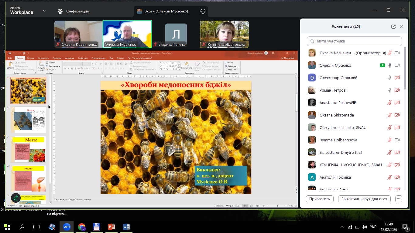
Task: Click the green screen-share icon for Олексій Мусієнко
Action: 382,65
